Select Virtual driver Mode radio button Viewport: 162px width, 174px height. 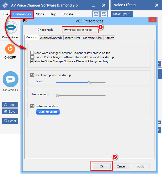click(66, 30)
